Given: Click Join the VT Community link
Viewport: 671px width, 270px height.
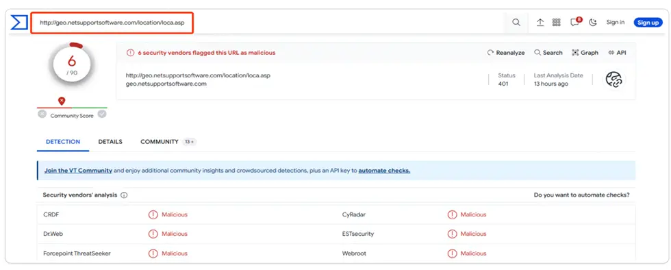Looking at the screenshot, I should 78,171.
